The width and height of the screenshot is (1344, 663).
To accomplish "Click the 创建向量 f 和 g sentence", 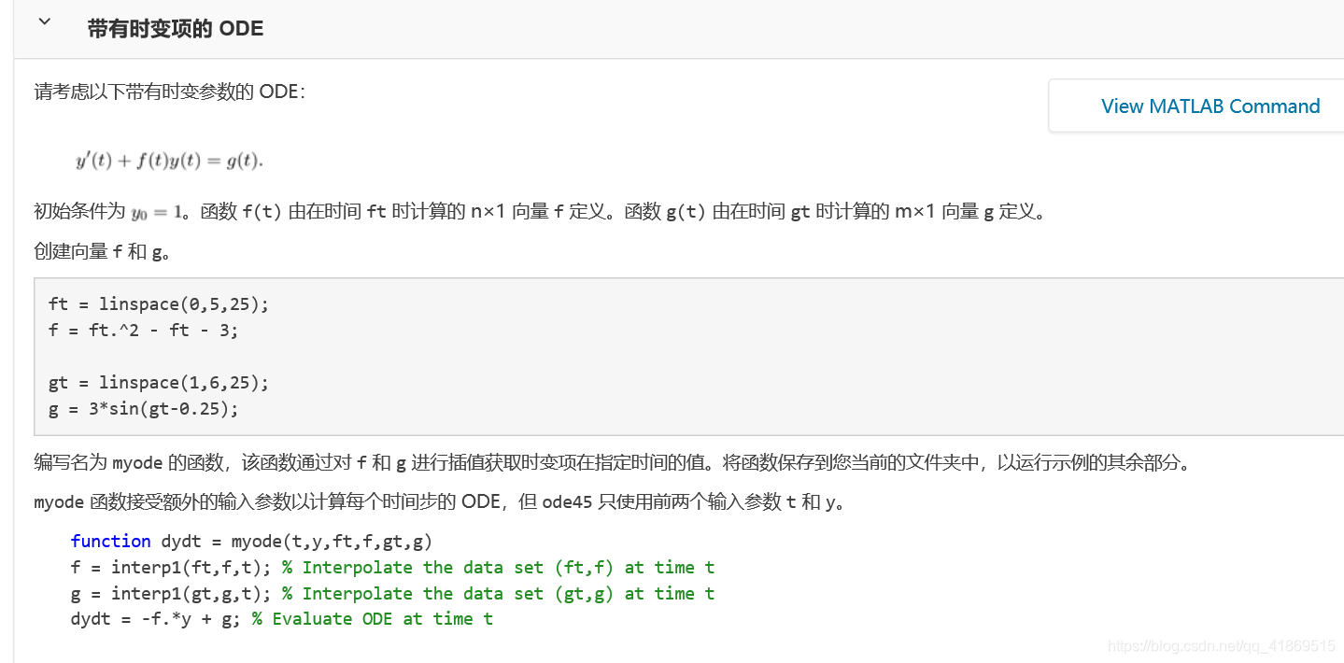I will 103,252.
